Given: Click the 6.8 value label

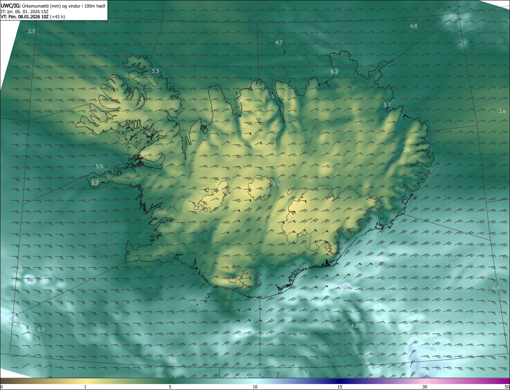Looking at the screenshot, I should point(496,288).
